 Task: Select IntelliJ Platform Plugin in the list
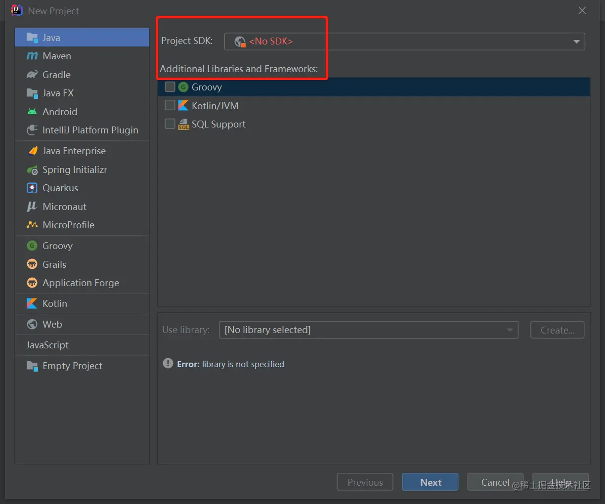click(x=82, y=130)
